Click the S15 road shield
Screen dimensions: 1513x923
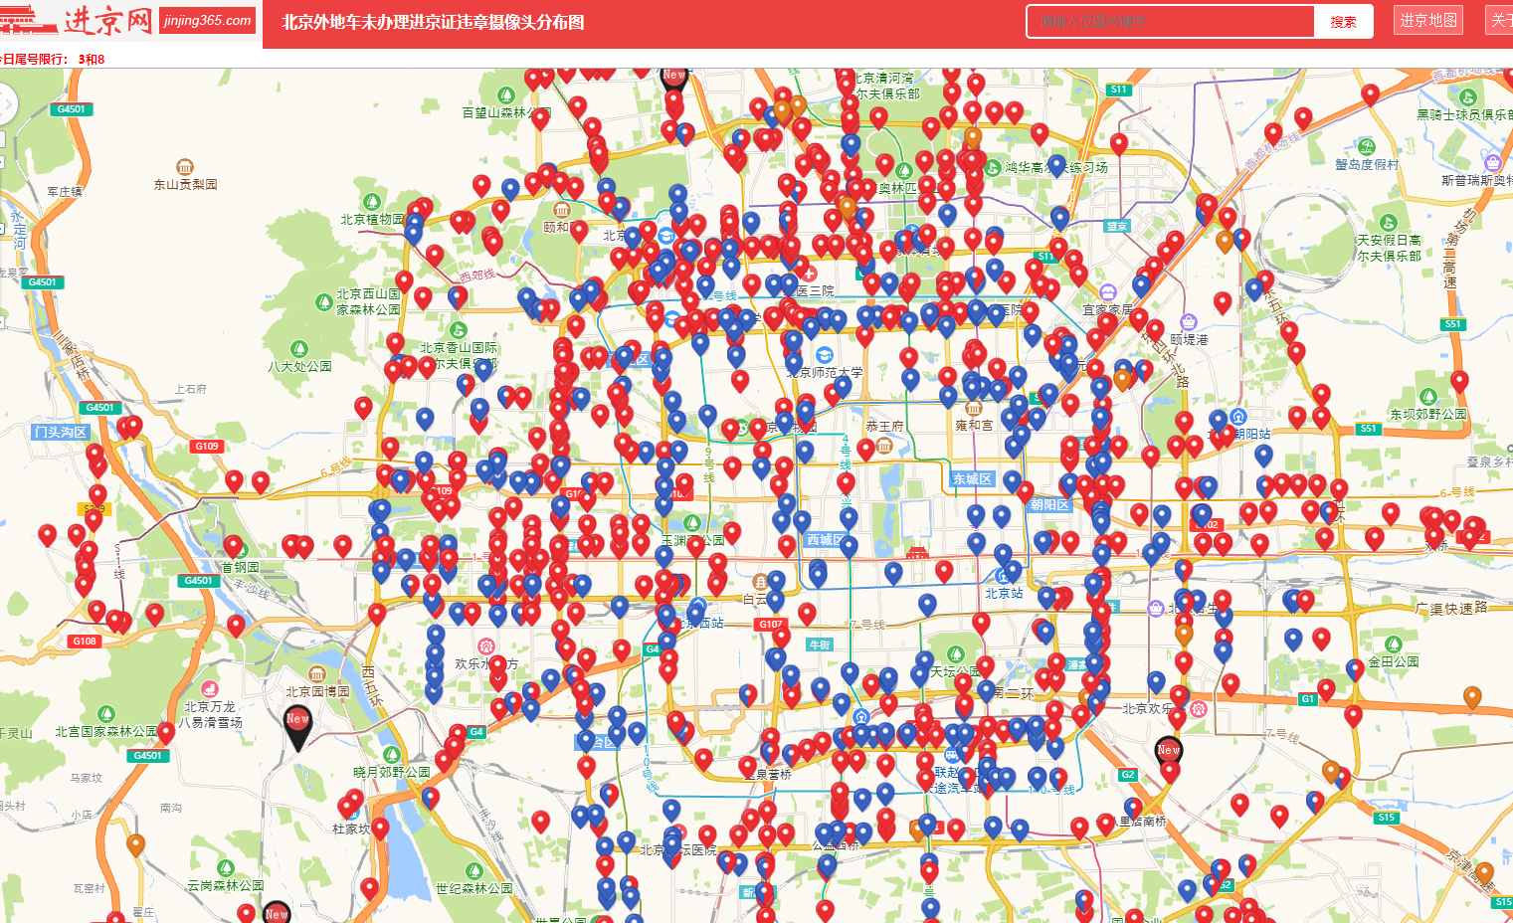(x=1387, y=818)
